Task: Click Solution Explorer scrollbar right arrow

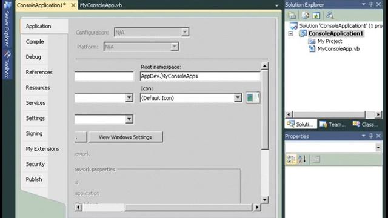Action: pos(378,114)
